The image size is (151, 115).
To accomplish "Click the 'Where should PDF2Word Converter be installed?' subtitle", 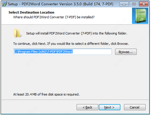I will point(54,17).
